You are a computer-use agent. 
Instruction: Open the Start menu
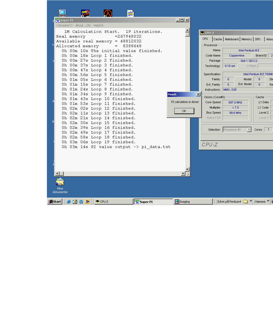click(x=55, y=202)
